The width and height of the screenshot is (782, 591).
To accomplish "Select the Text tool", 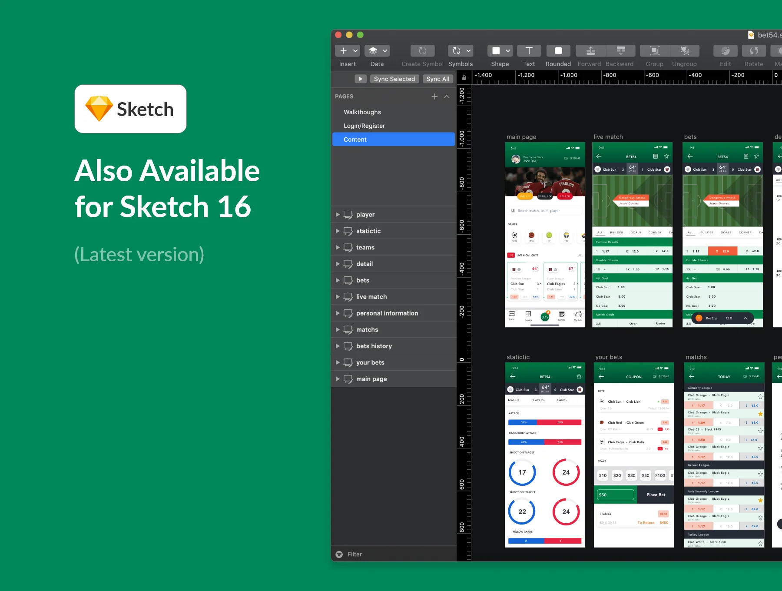I will point(529,51).
